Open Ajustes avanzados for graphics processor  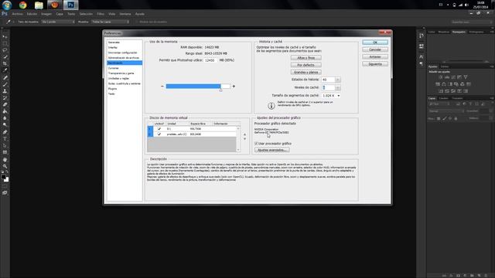coord(271,150)
